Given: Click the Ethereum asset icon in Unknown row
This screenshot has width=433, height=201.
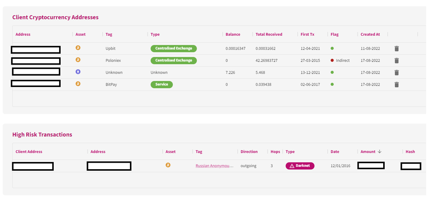Looking at the screenshot, I should tap(78, 72).
